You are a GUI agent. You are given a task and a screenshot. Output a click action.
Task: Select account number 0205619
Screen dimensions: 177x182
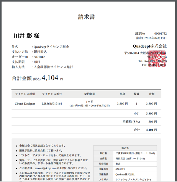click(x=120, y=169)
